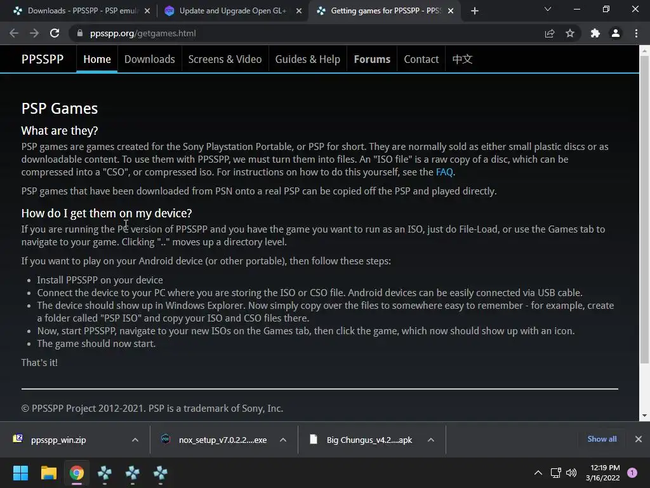This screenshot has height=488, width=650.
Task: Open the notification badge in the tray
Action: (632, 473)
